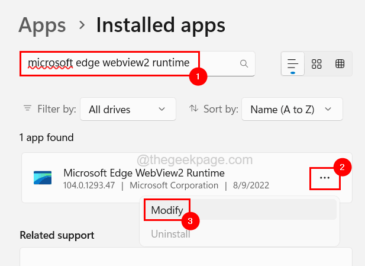Click the Microsoft Edge WebView2 Runtime app icon
This screenshot has height=266, width=365.
click(x=42, y=178)
